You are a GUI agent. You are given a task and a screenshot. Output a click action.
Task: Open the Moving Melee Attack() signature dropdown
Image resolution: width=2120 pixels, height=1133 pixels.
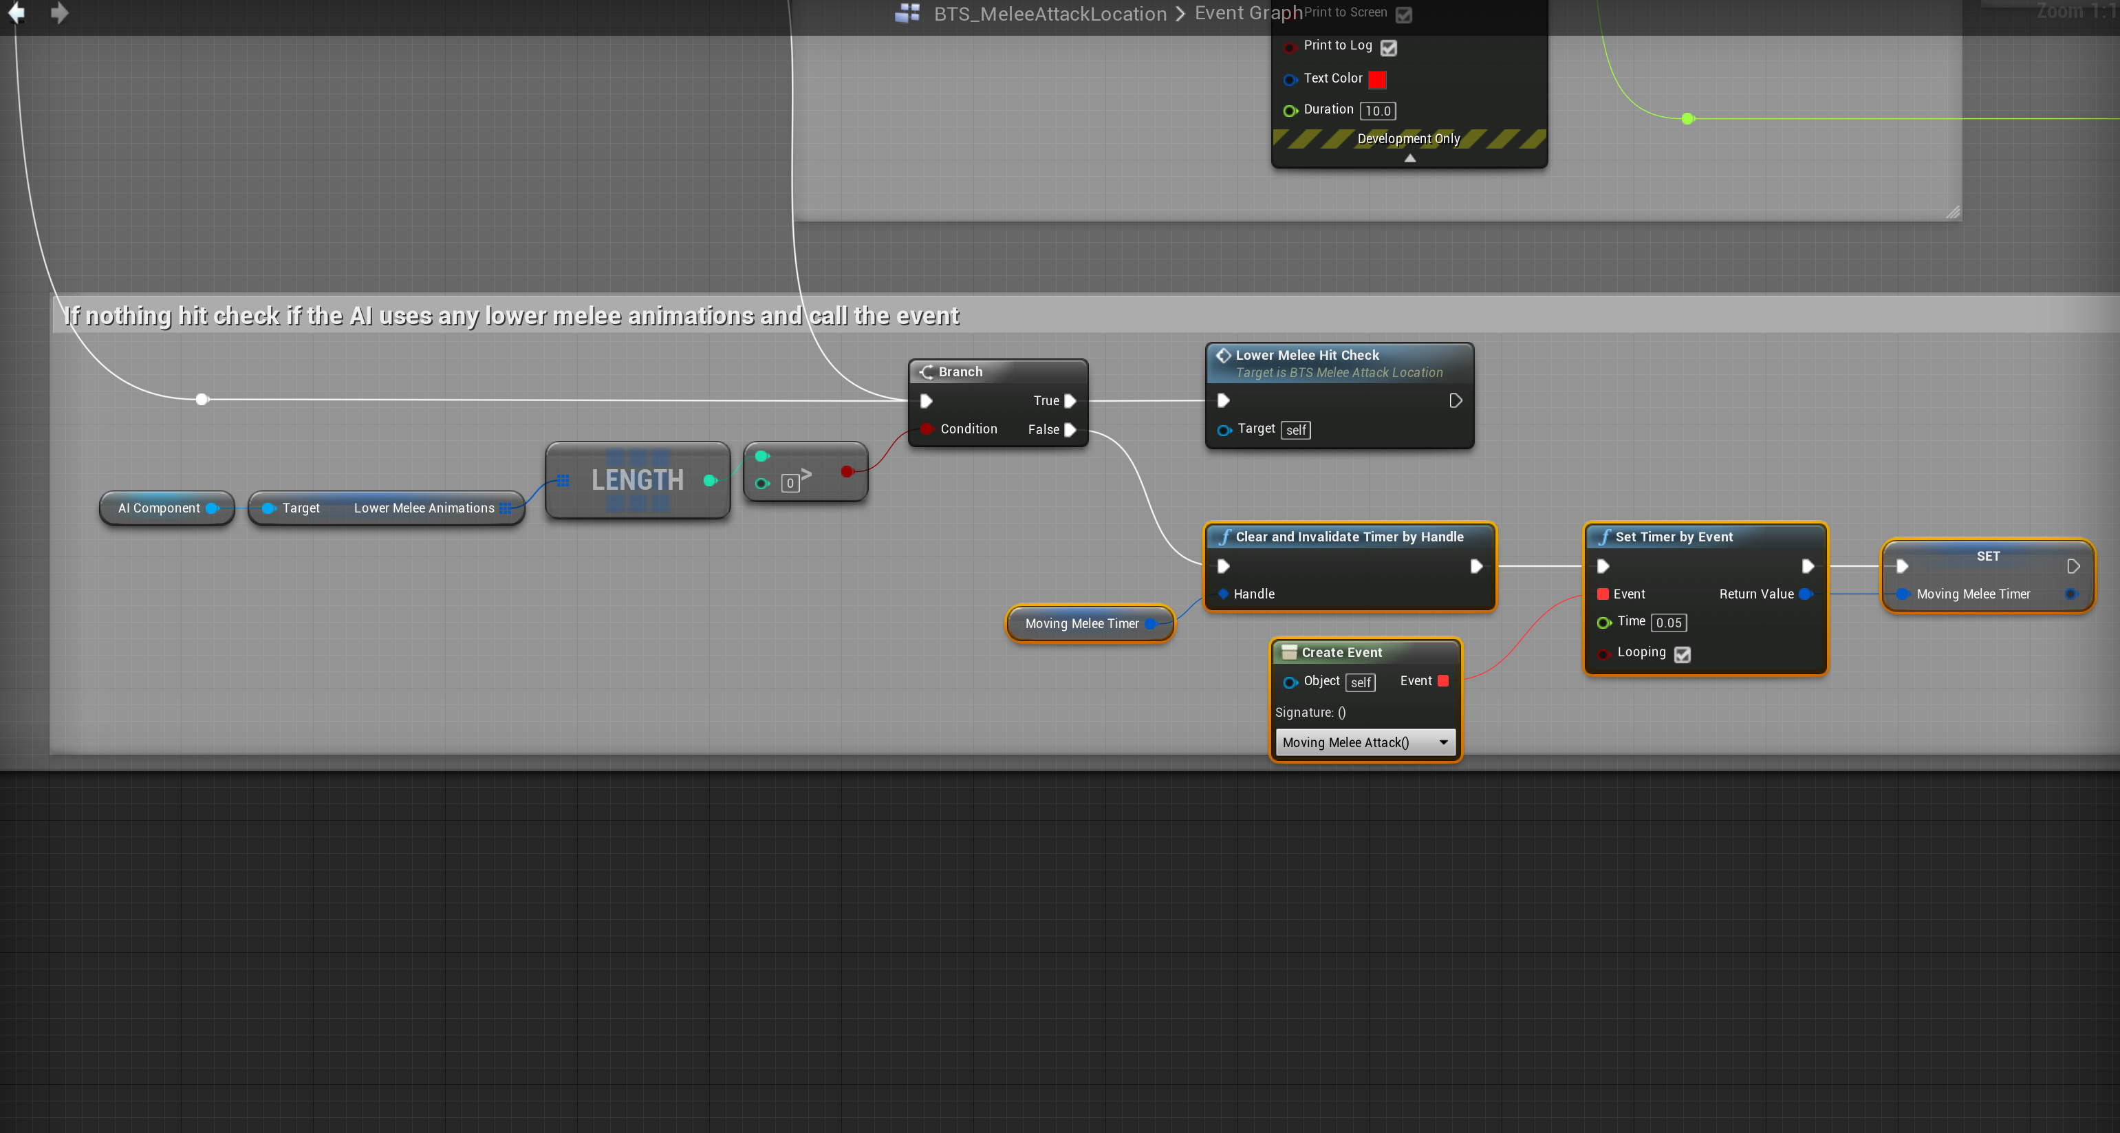pyautogui.click(x=1365, y=742)
